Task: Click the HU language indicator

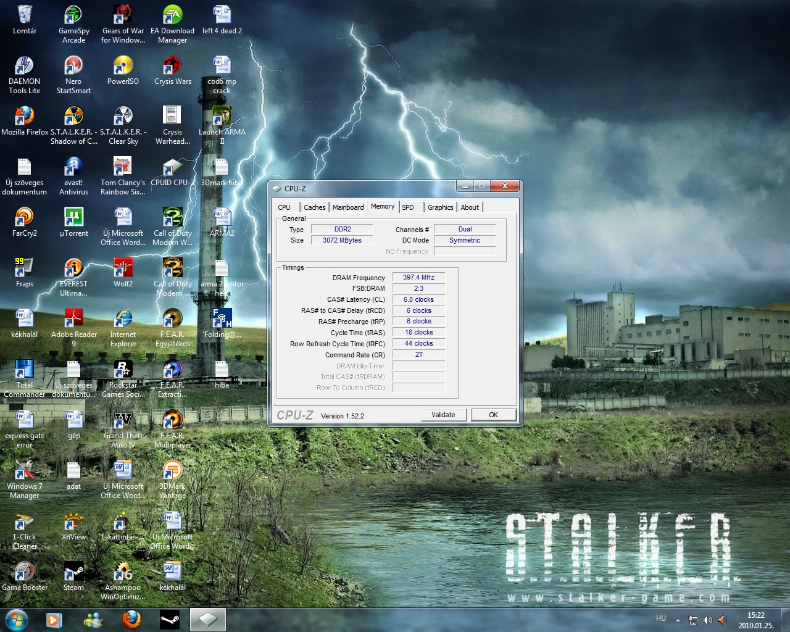Action: (660, 618)
